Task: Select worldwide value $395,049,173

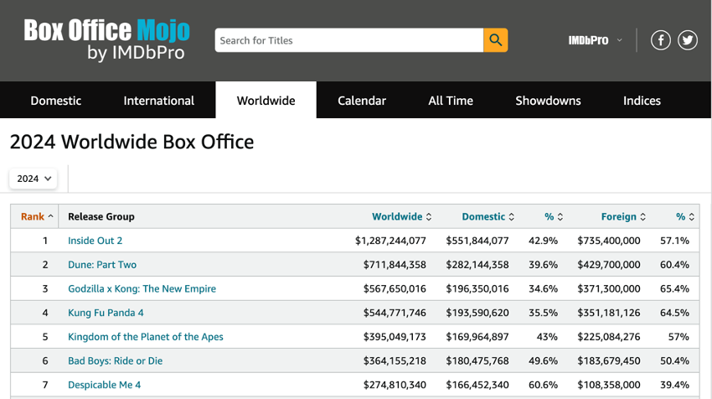Action: pos(395,337)
